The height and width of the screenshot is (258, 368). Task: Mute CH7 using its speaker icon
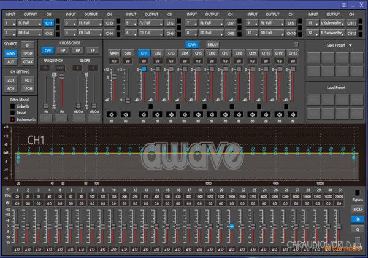click(x=225, y=115)
